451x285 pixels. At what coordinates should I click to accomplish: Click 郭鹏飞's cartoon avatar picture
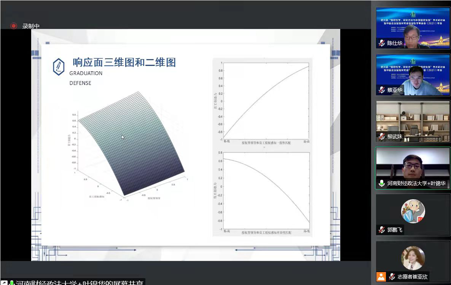coord(413,211)
